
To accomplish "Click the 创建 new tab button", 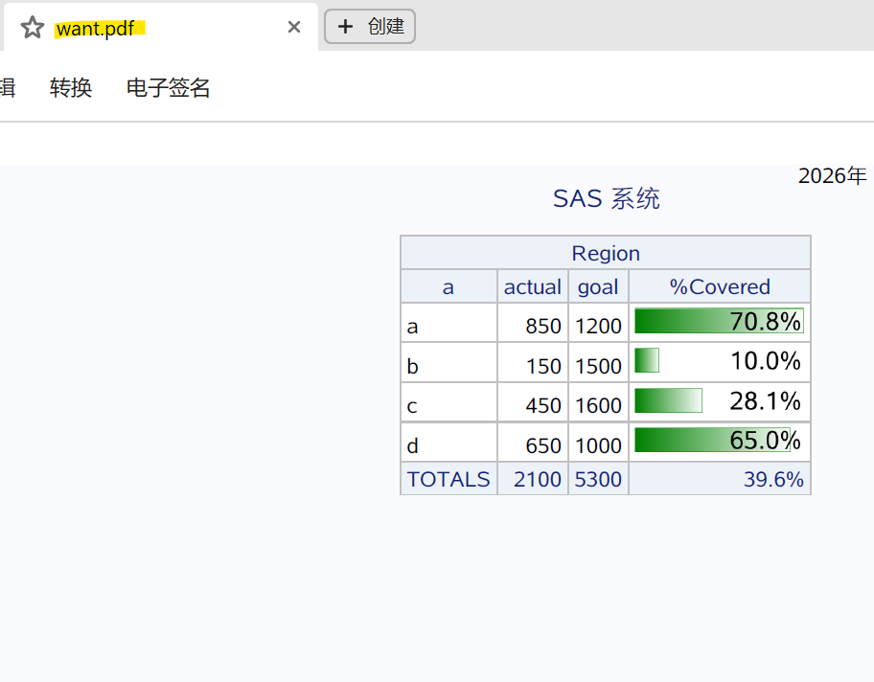I will pos(370,26).
